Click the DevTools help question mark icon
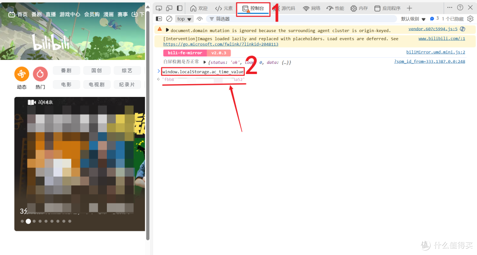This screenshot has height=255, width=477. pos(460,7)
